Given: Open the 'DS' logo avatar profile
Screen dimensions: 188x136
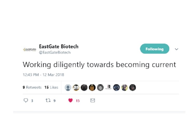Looking at the screenshot, I should 76,88.
